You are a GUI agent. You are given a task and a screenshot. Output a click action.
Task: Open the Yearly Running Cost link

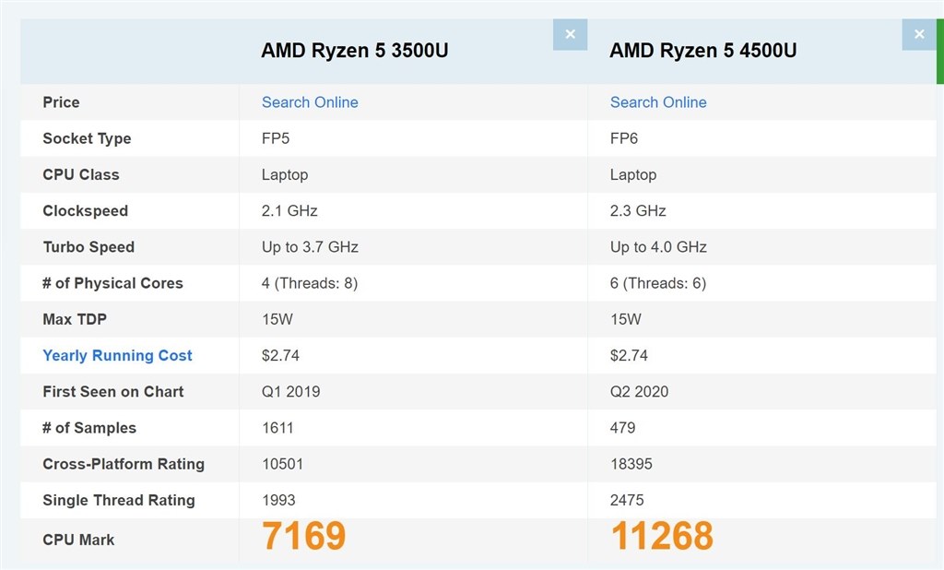coord(117,355)
